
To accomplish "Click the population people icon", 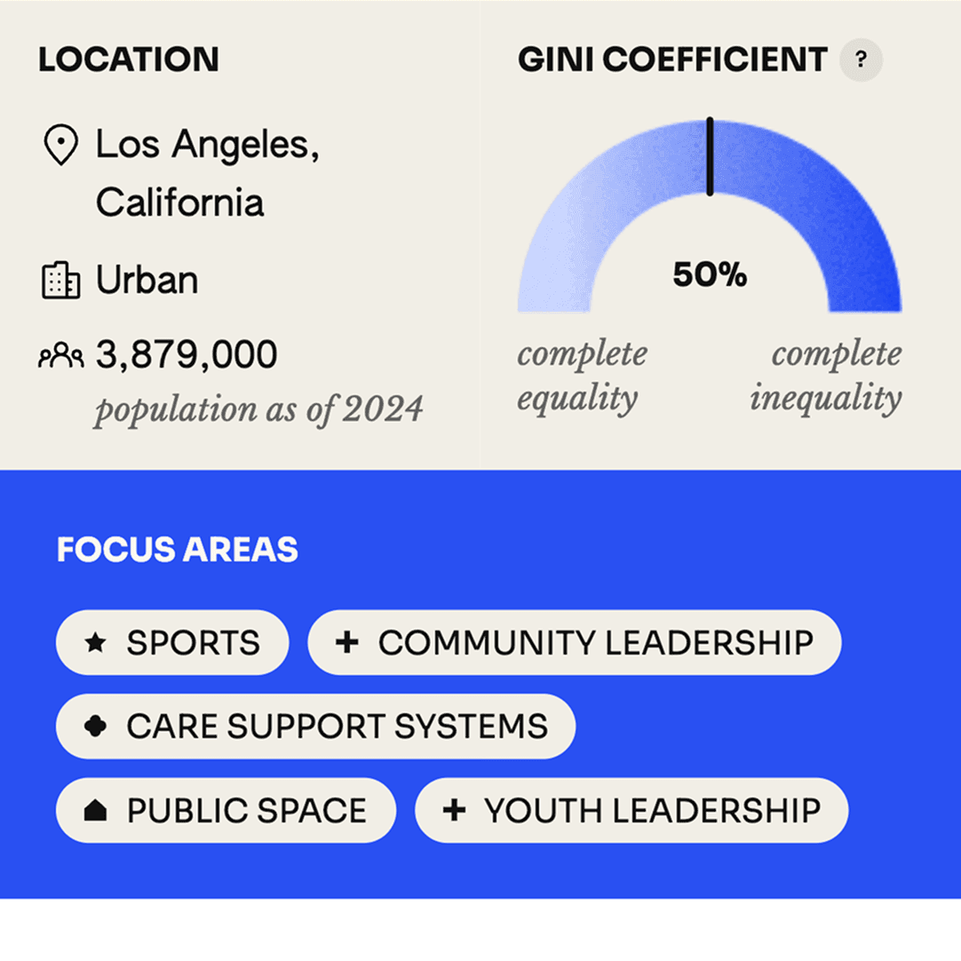I will (x=60, y=356).
